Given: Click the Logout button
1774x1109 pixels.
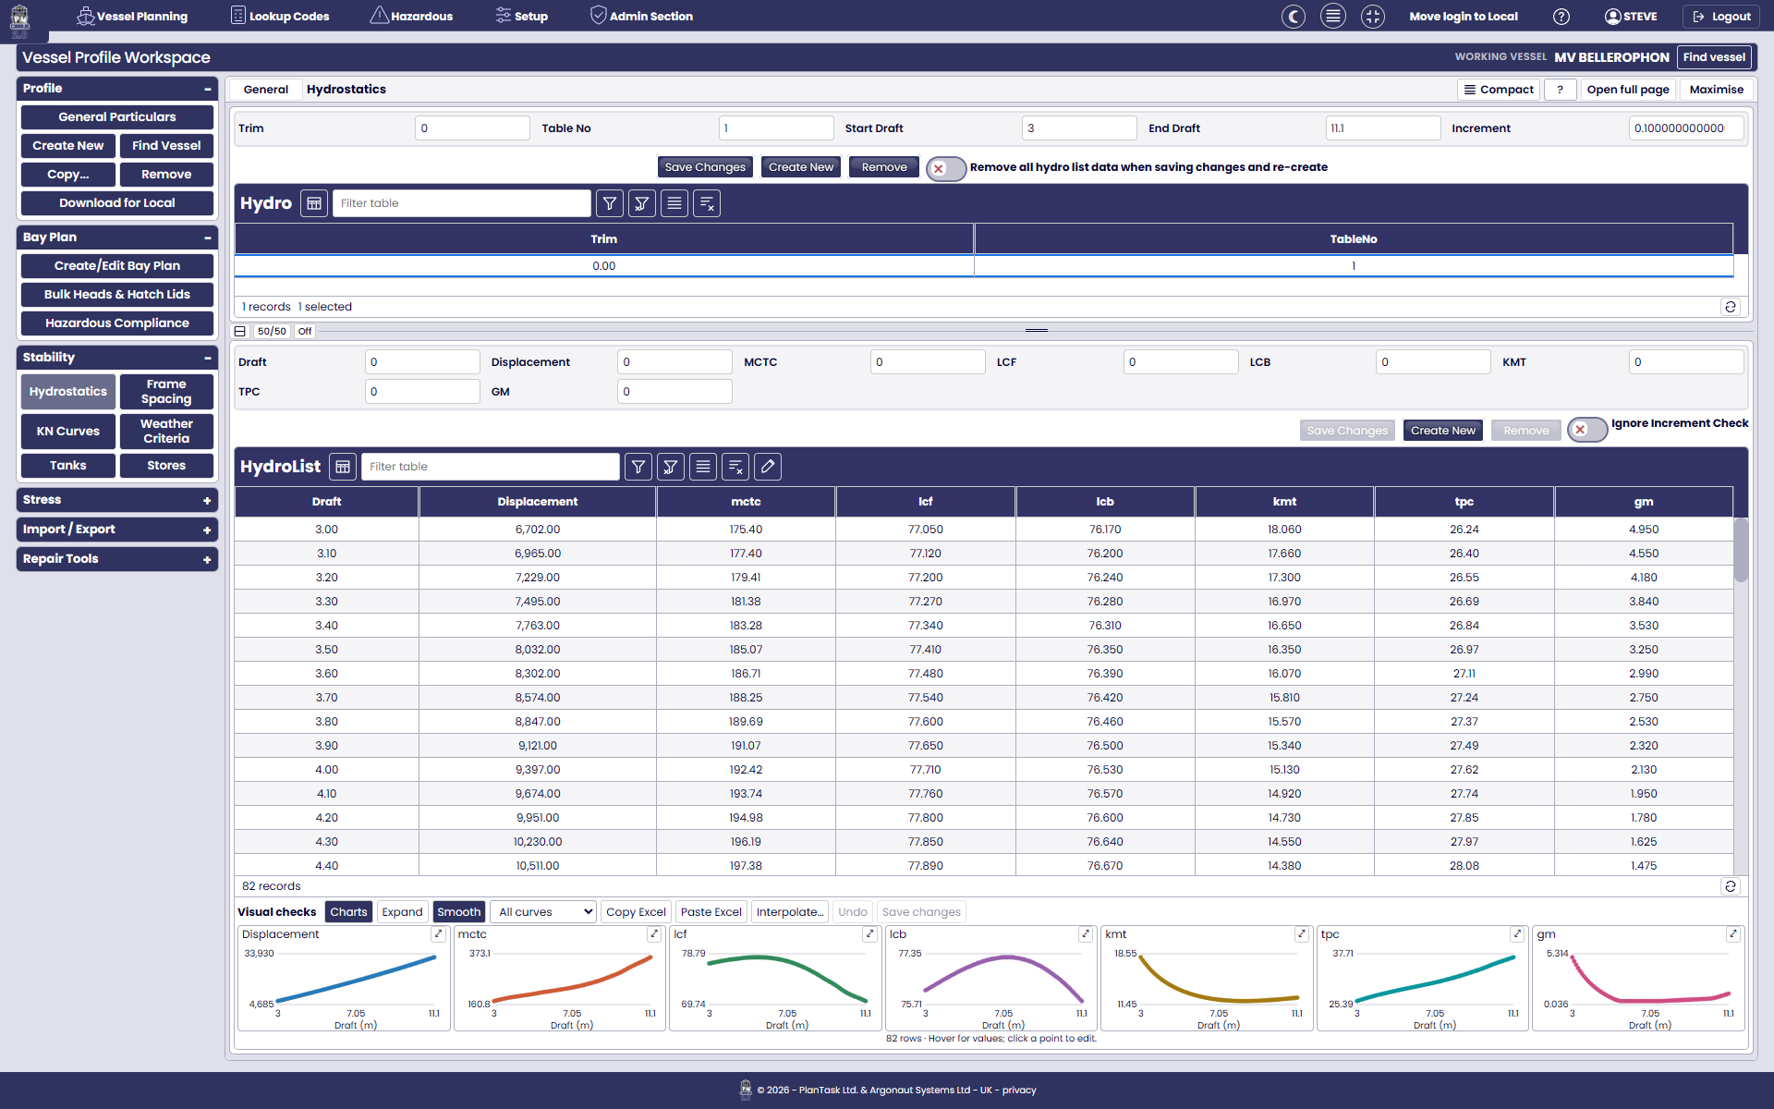Looking at the screenshot, I should click(x=1721, y=16).
